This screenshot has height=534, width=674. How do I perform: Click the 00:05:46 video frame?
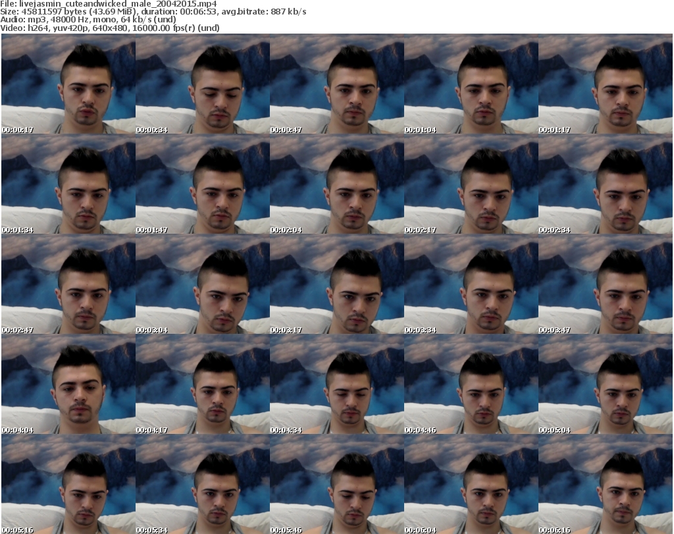coord(336,484)
